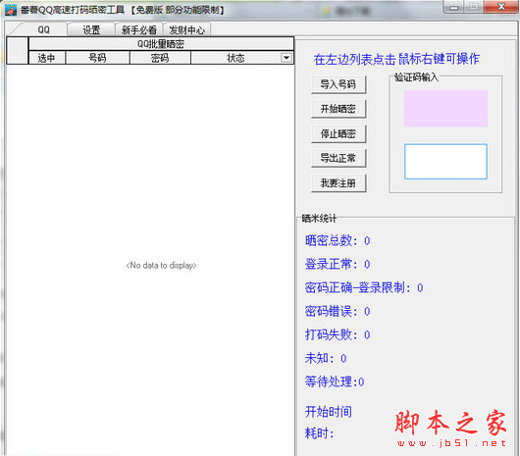Click the 耗时: label
Image resolution: width=520 pixels, height=456 pixels.
pos(320,433)
